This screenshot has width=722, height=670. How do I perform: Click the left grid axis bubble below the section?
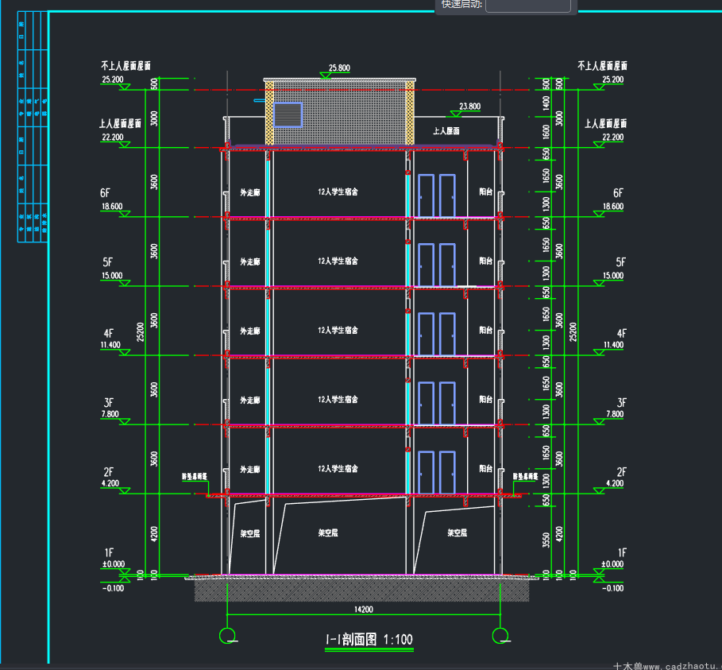click(x=227, y=636)
